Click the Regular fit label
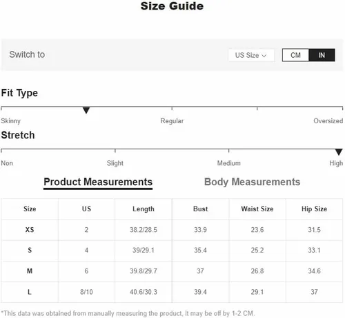The width and height of the screenshot is (345, 318). (172, 121)
